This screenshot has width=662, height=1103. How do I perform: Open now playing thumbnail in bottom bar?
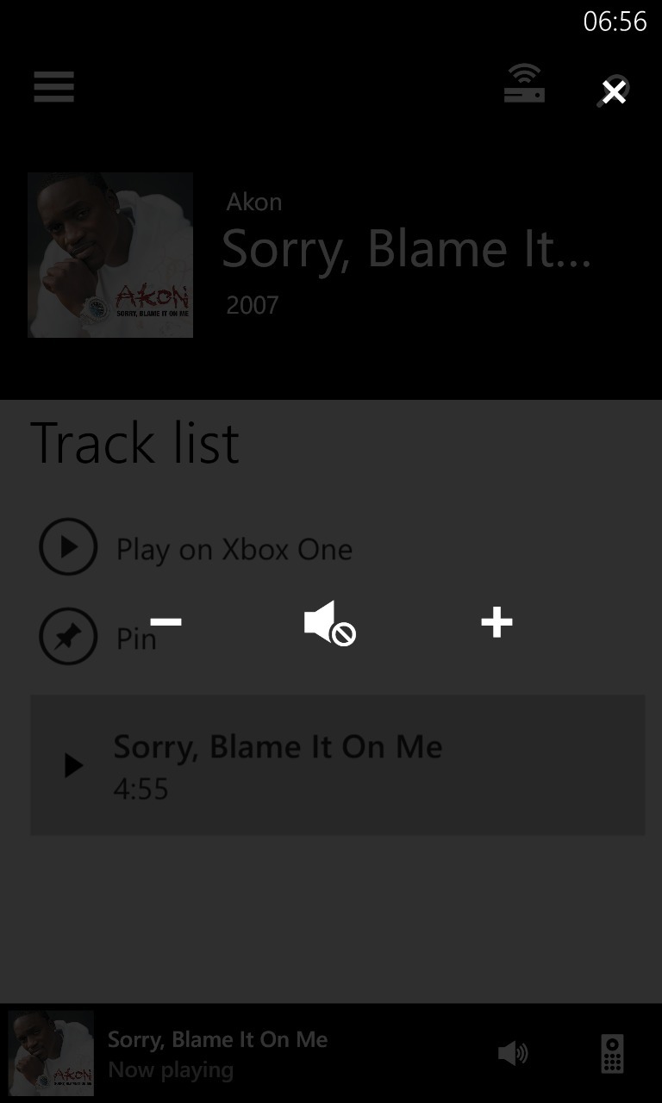point(51,1053)
